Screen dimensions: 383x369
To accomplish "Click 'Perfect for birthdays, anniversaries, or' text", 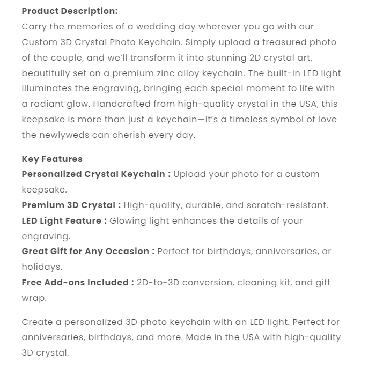I will tap(244, 252).
